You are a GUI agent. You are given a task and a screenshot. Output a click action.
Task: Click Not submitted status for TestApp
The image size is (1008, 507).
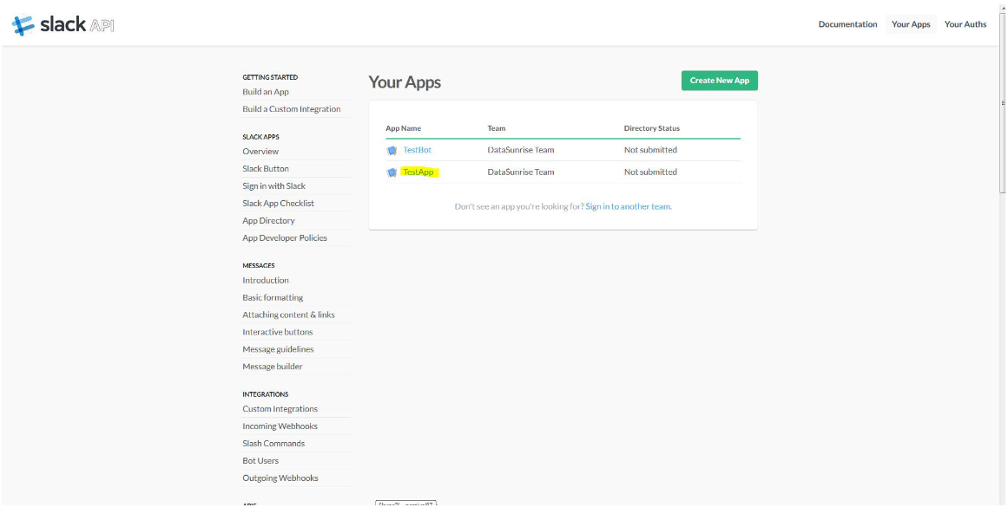click(650, 172)
